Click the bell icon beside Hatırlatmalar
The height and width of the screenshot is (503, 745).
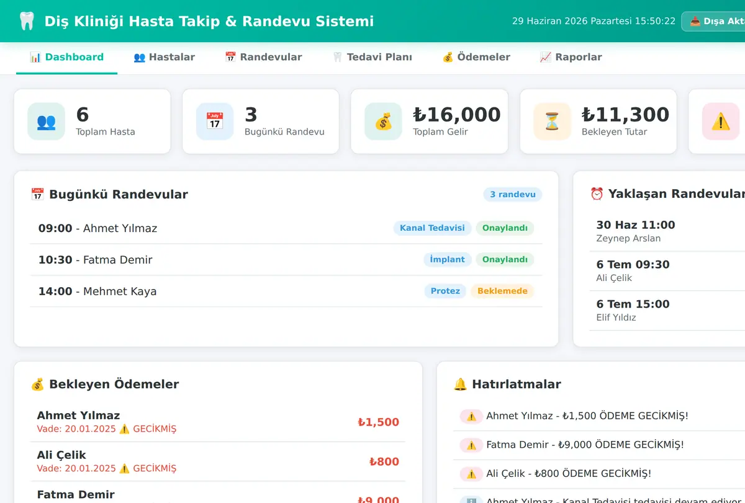[x=460, y=384]
